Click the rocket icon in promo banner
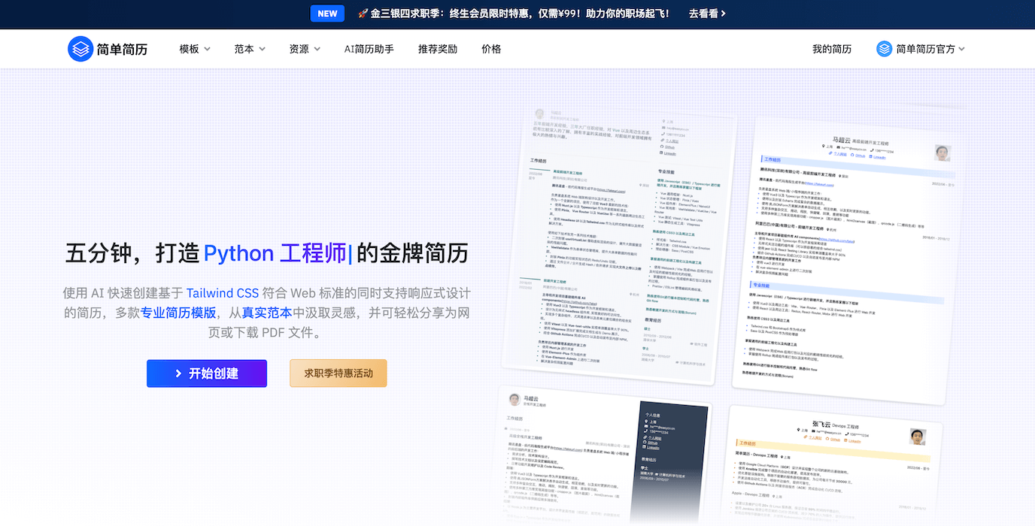The height and width of the screenshot is (526, 1035). pos(363,14)
